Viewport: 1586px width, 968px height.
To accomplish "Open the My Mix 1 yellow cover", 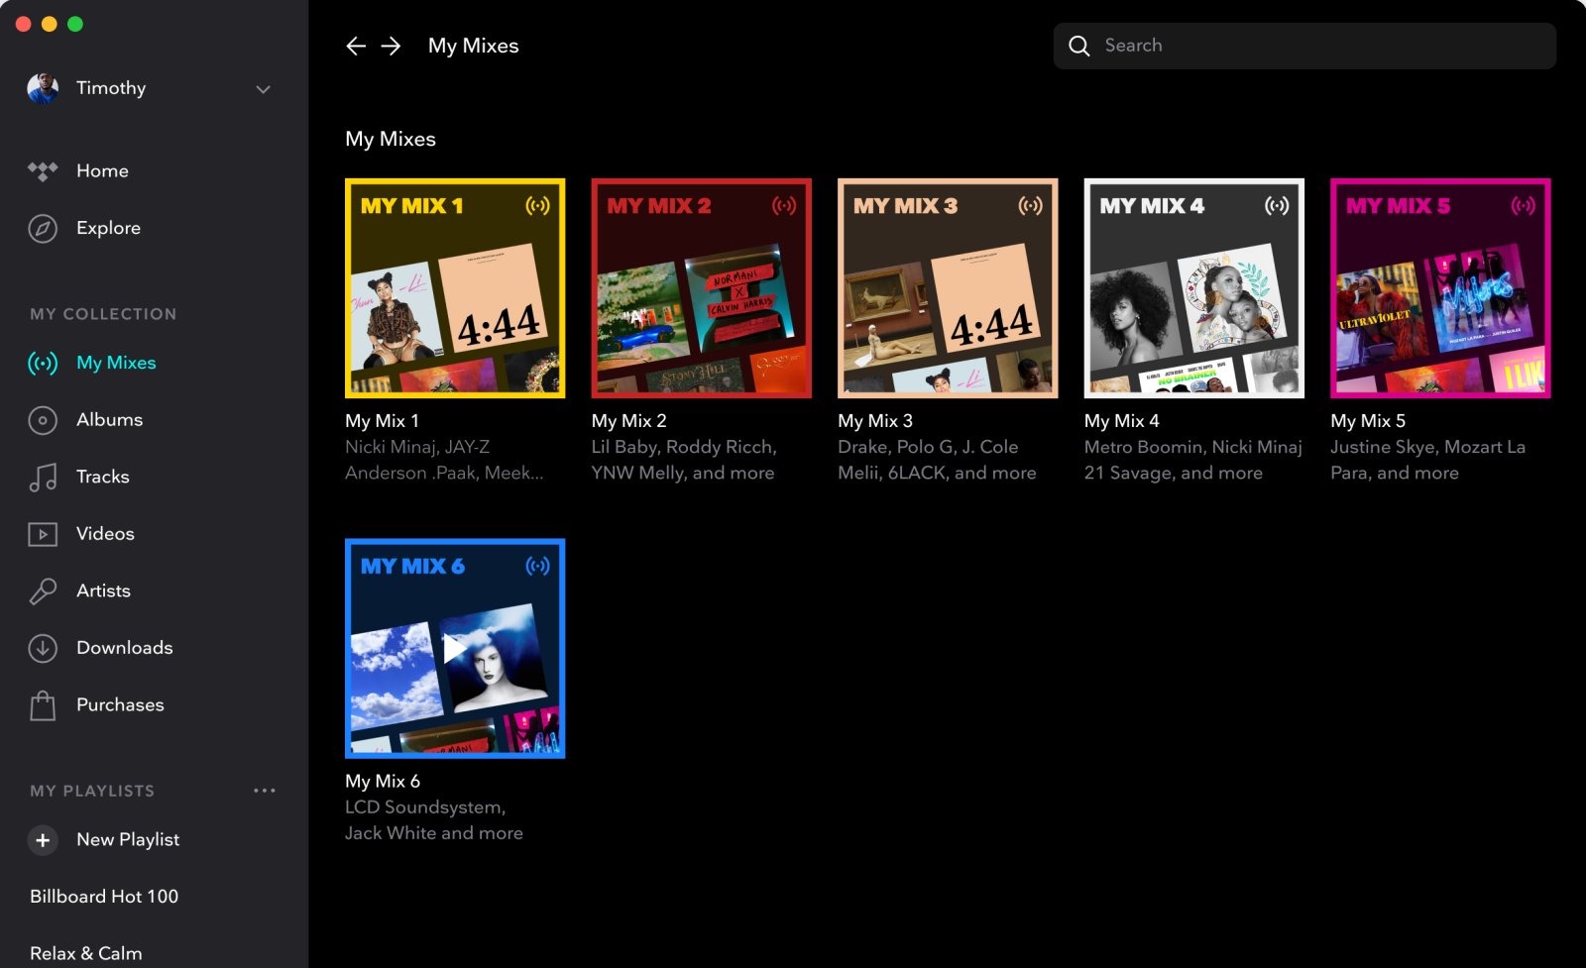I will [455, 288].
